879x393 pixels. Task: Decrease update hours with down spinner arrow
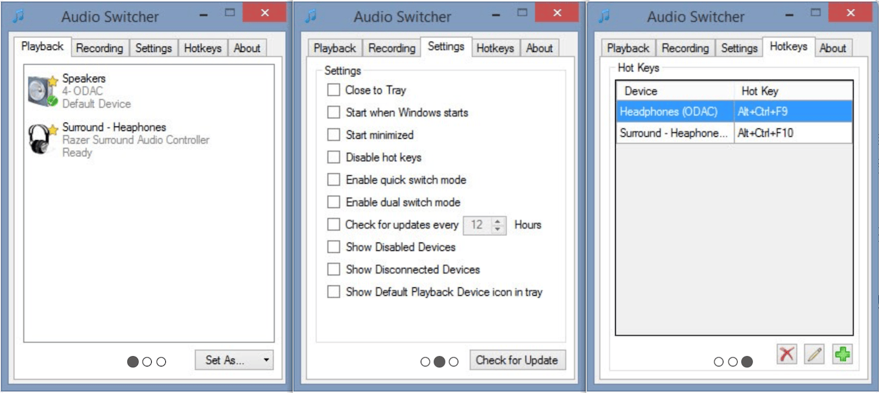point(498,230)
